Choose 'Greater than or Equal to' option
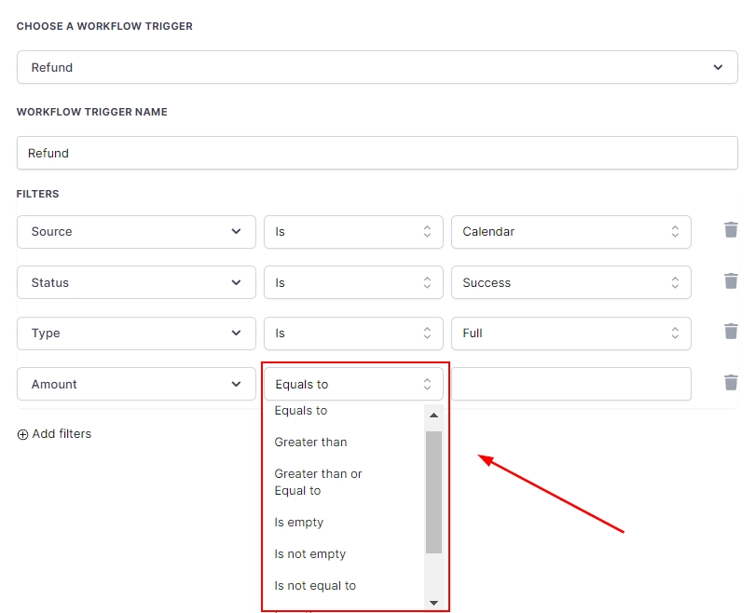This screenshot has height=613, width=755. 318,483
